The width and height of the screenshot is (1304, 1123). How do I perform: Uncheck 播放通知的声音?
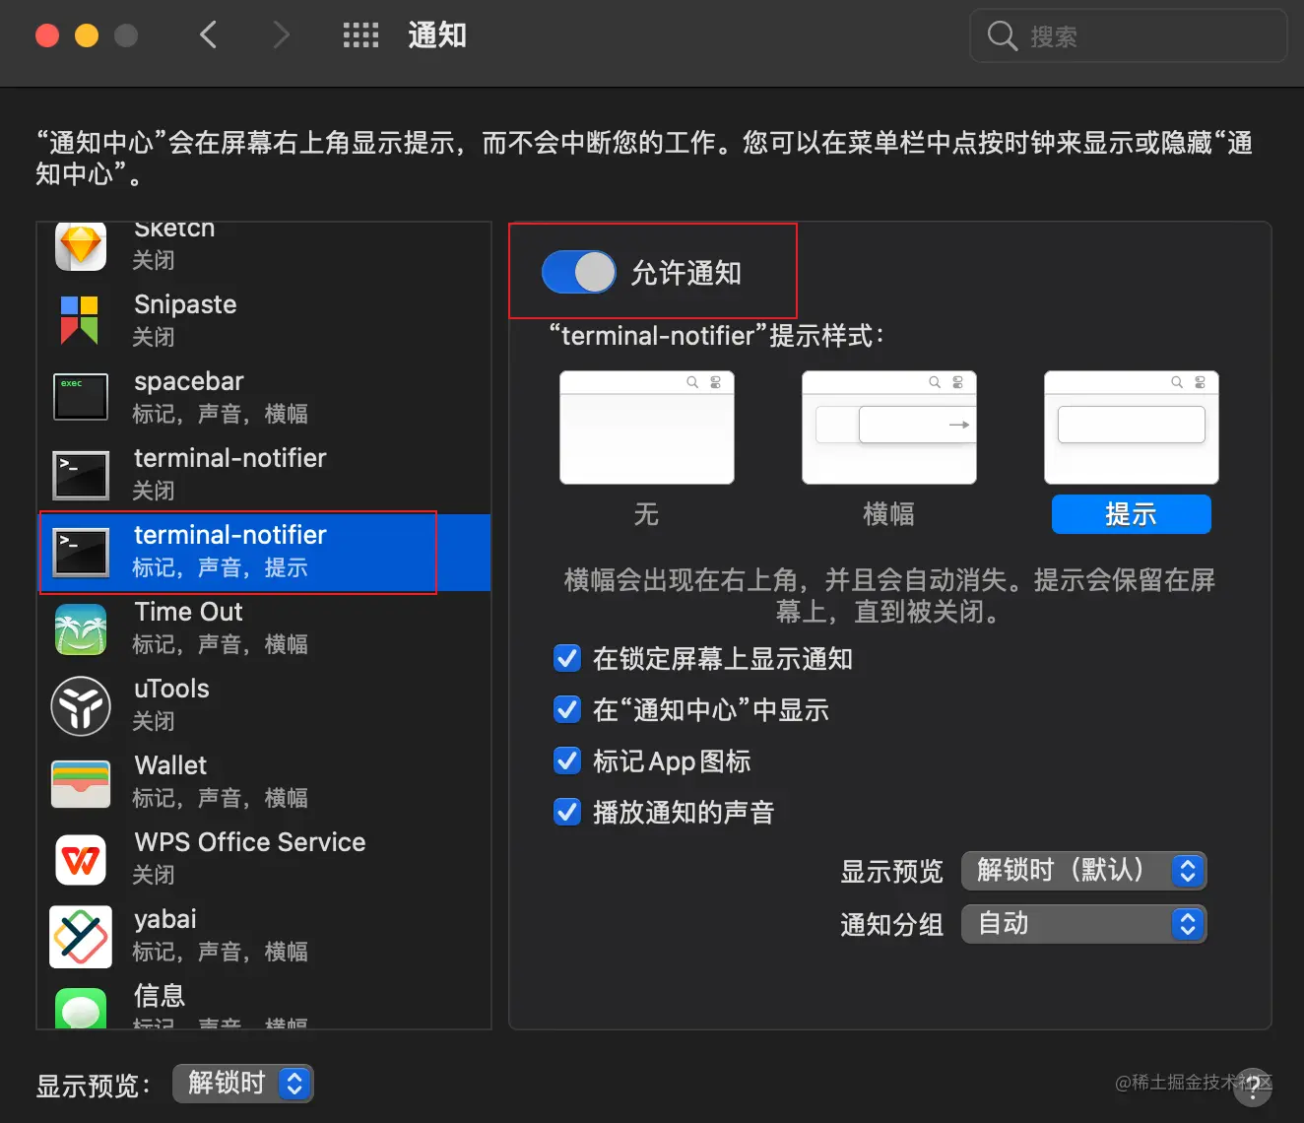567,812
